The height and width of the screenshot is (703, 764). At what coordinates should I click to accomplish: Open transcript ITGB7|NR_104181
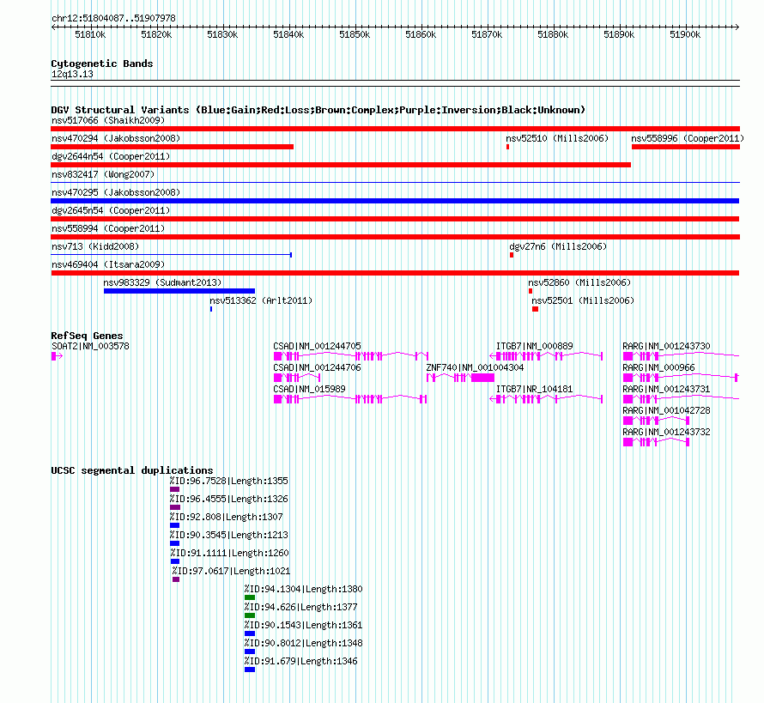point(546,399)
